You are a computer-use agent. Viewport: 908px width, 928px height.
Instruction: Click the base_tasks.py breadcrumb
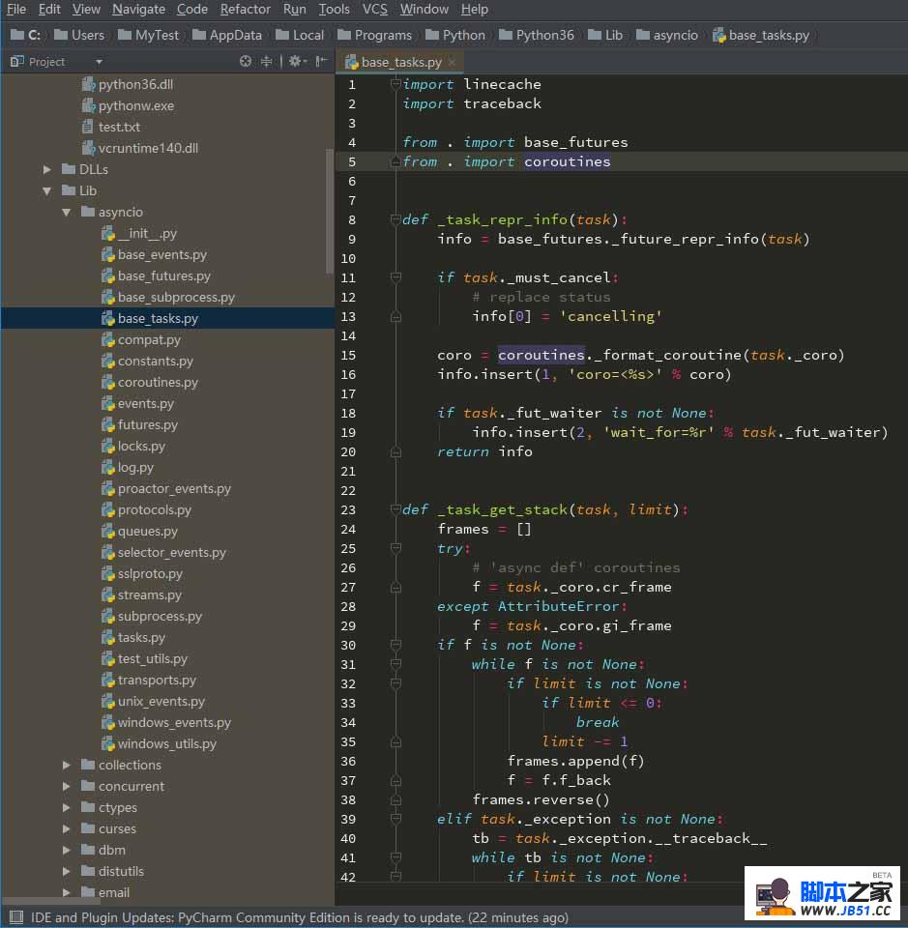[761, 35]
